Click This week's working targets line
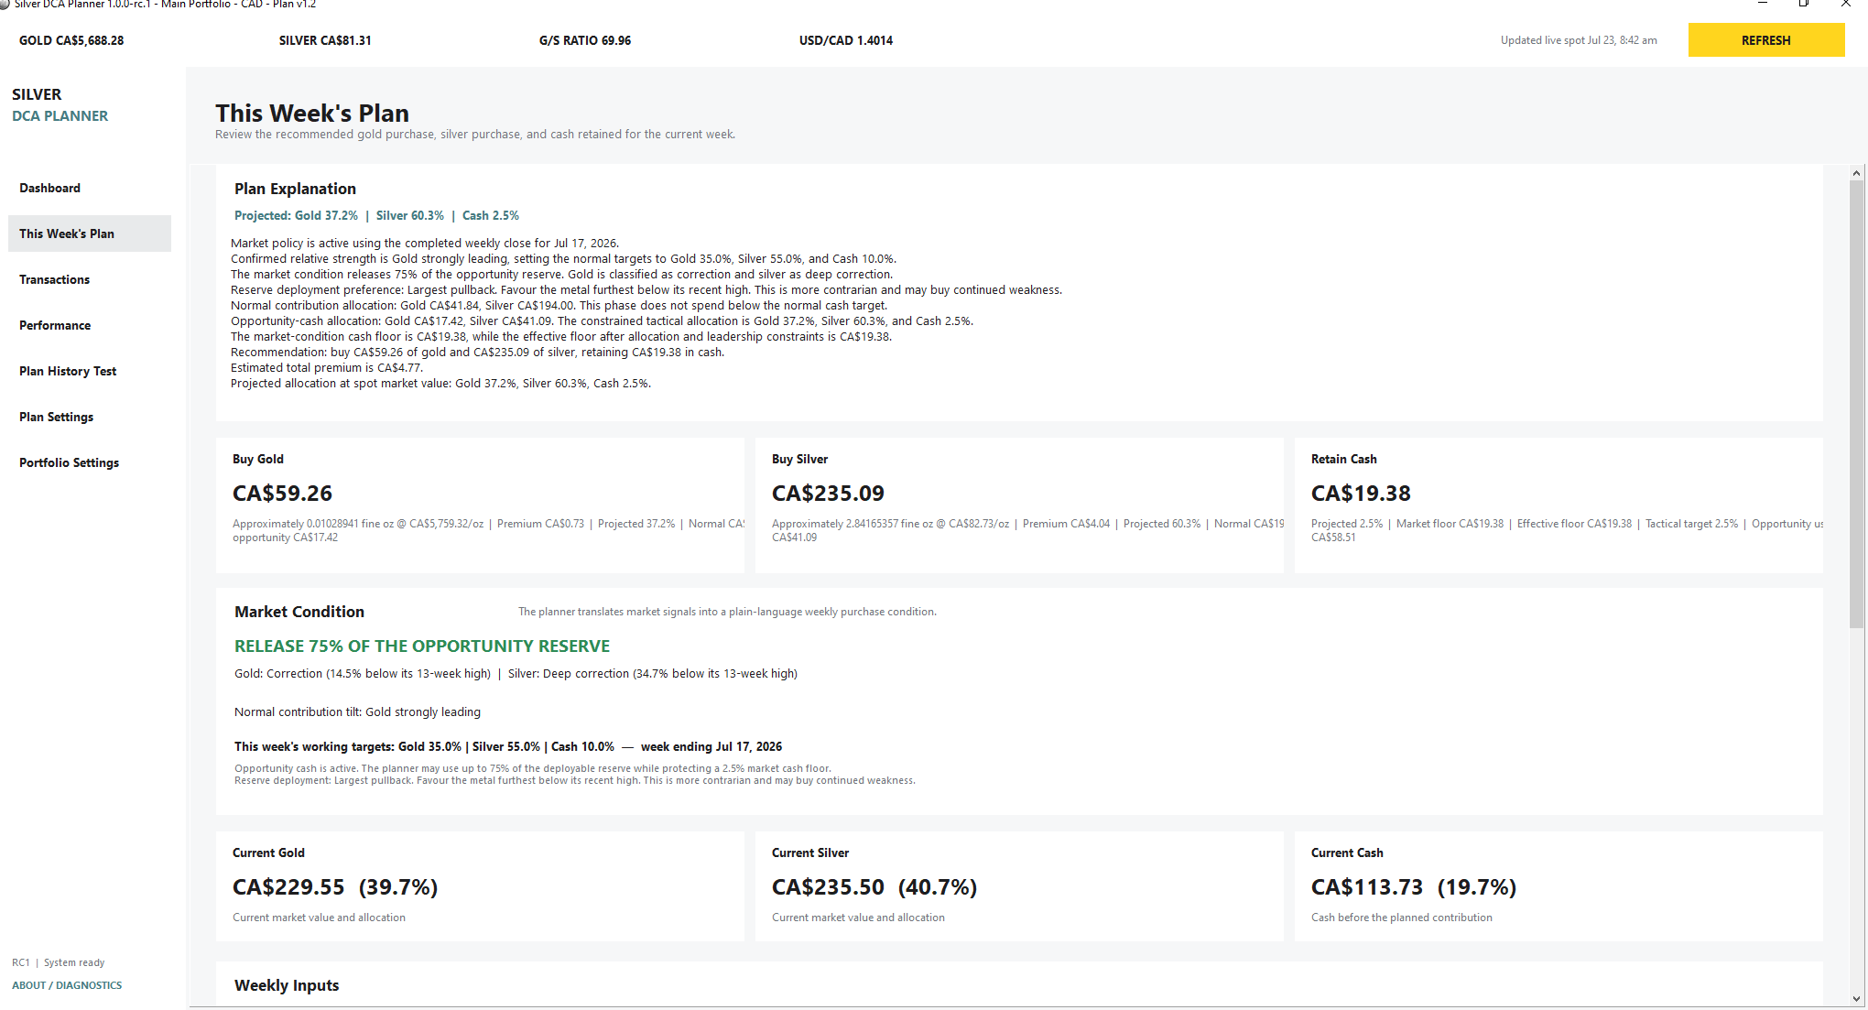The image size is (1868, 1010). pyautogui.click(x=508, y=747)
